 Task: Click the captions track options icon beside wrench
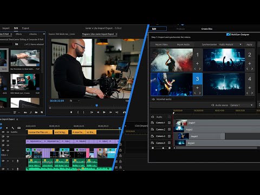(x=19, y=128)
